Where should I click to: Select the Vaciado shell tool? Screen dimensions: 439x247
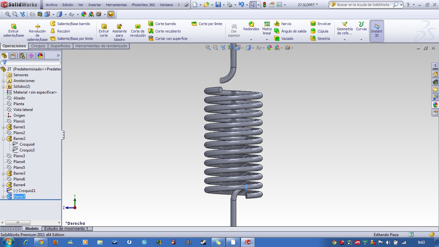(x=284, y=39)
